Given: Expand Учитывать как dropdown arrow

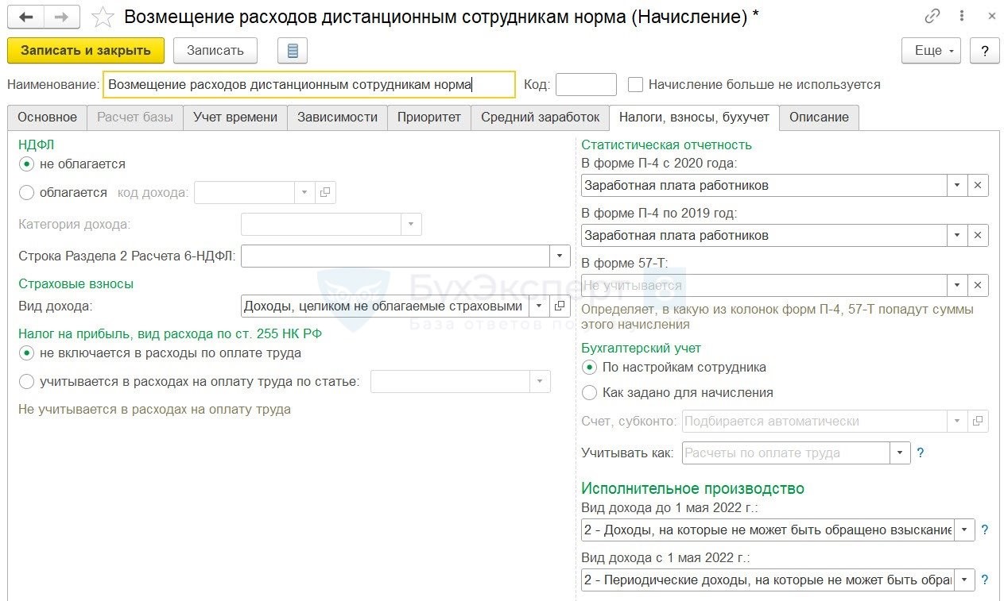Looking at the screenshot, I should click(900, 453).
